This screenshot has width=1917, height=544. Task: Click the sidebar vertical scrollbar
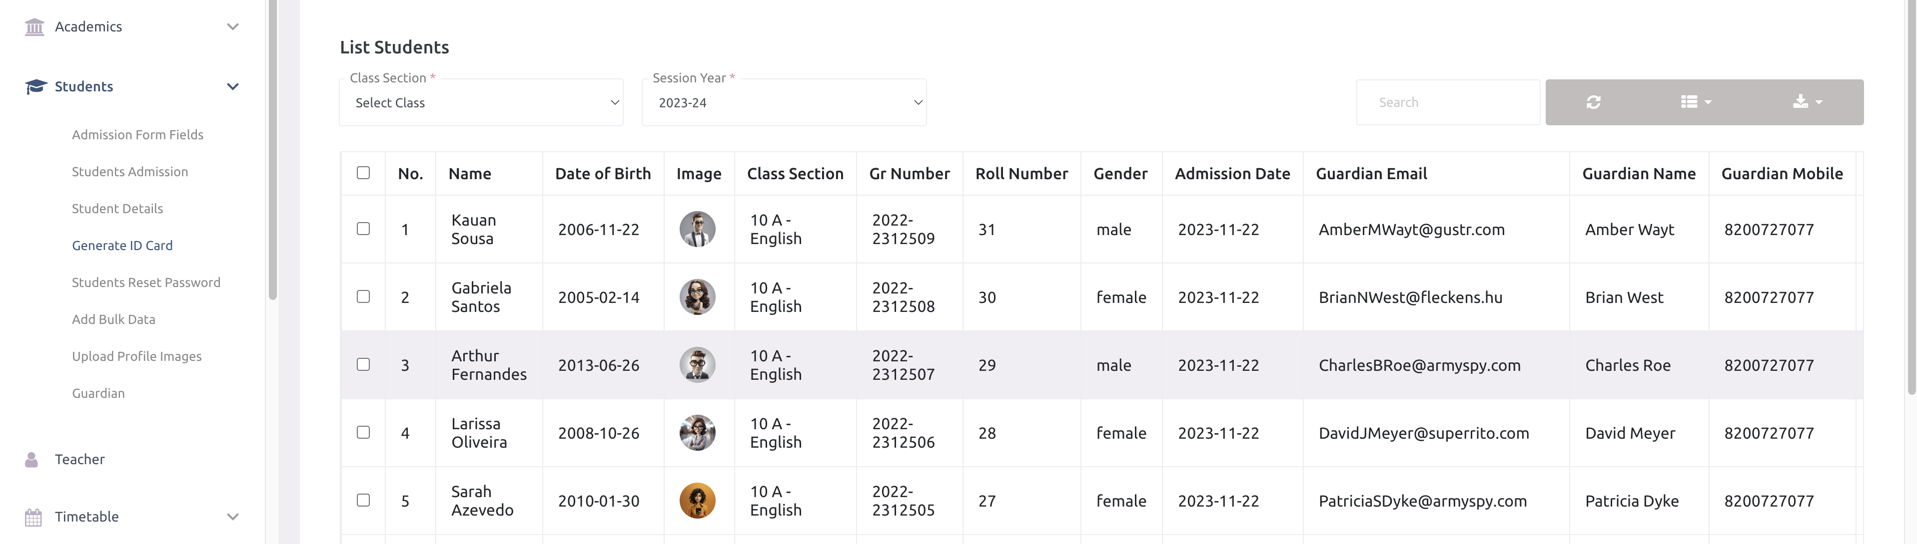click(x=272, y=149)
